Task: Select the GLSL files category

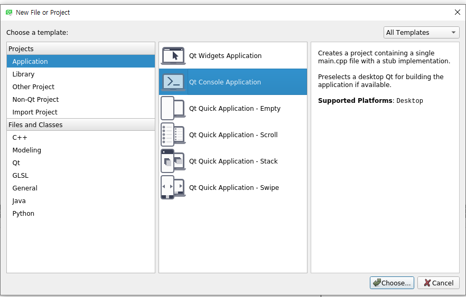Action: pos(81,176)
